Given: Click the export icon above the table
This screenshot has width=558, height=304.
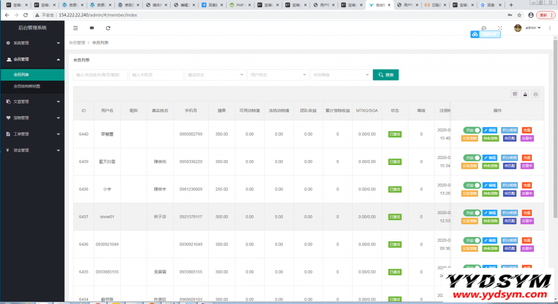Looking at the screenshot, I should 525,94.
